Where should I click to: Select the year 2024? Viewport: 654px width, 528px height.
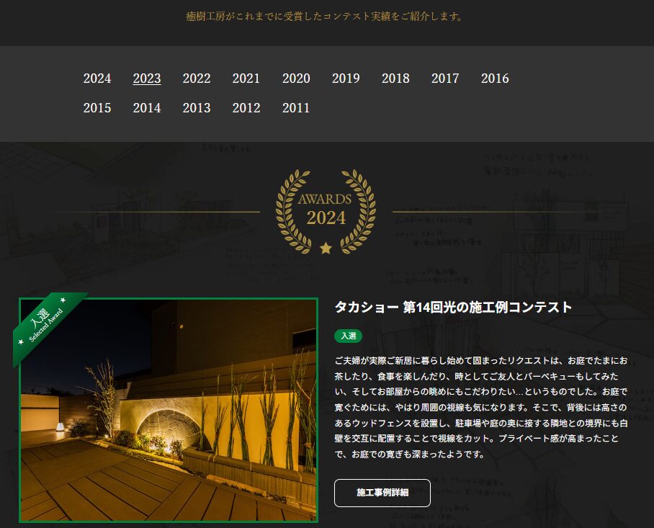[x=97, y=79]
